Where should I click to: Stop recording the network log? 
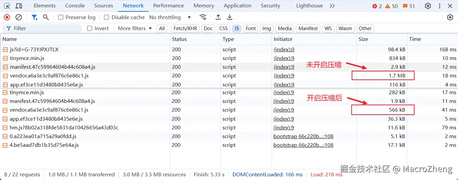[x=7, y=17]
